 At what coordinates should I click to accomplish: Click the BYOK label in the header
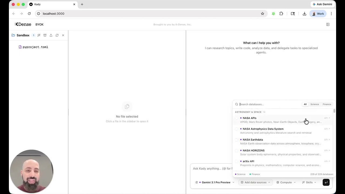pos(39,25)
